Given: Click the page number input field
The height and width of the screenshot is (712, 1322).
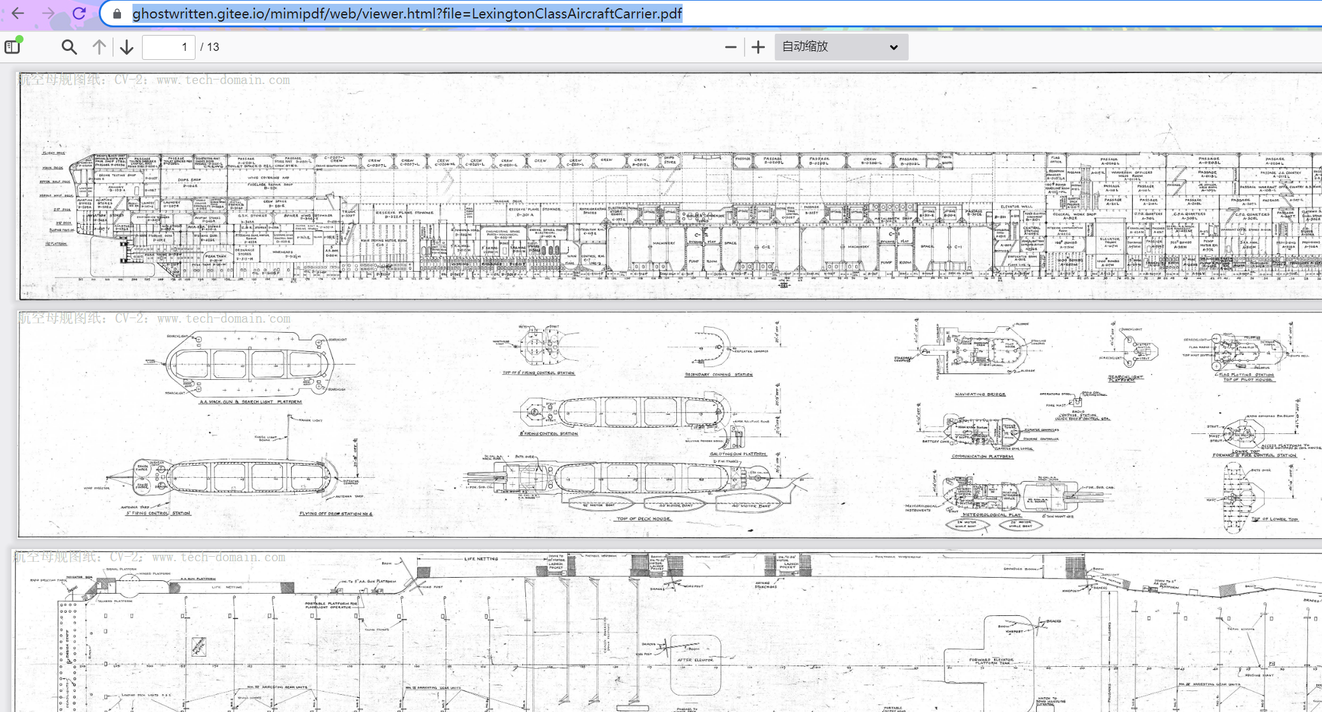Looking at the screenshot, I should pyautogui.click(x=169, y=47).
